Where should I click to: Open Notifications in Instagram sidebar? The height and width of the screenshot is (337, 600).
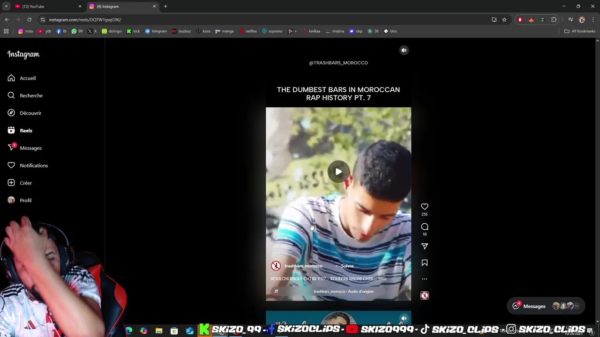(34, 165)
